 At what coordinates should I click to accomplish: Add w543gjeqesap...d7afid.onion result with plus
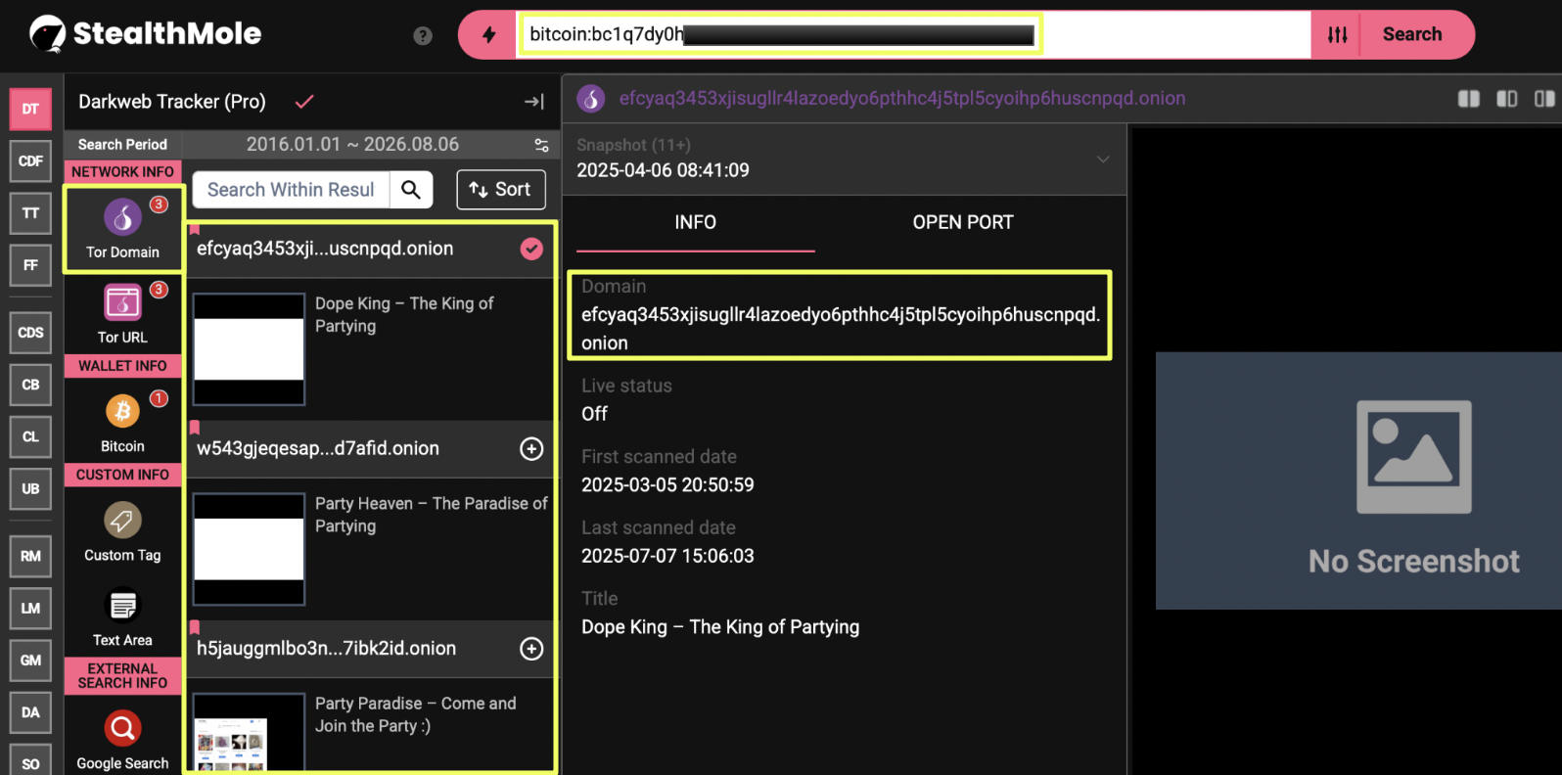(x=531, y=448)
